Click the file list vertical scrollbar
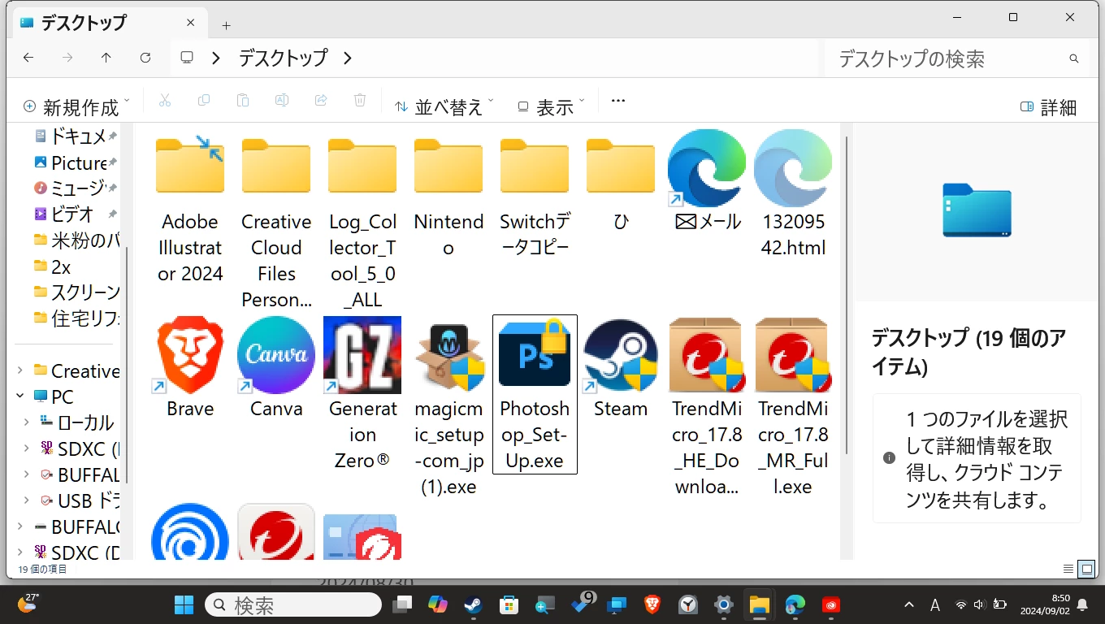 pos(847,295)
